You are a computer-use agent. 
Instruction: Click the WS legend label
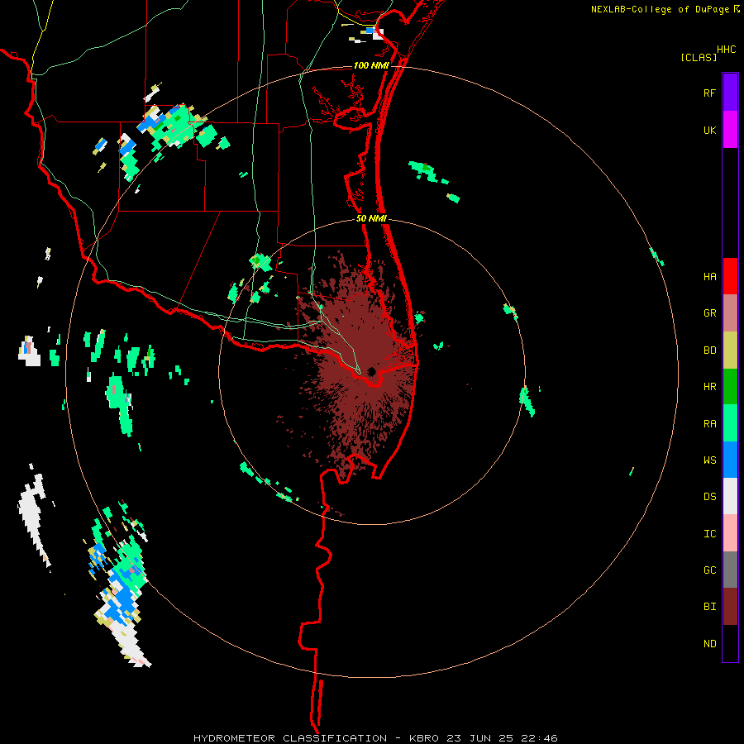pyautogui.click(x=709, y=460)
